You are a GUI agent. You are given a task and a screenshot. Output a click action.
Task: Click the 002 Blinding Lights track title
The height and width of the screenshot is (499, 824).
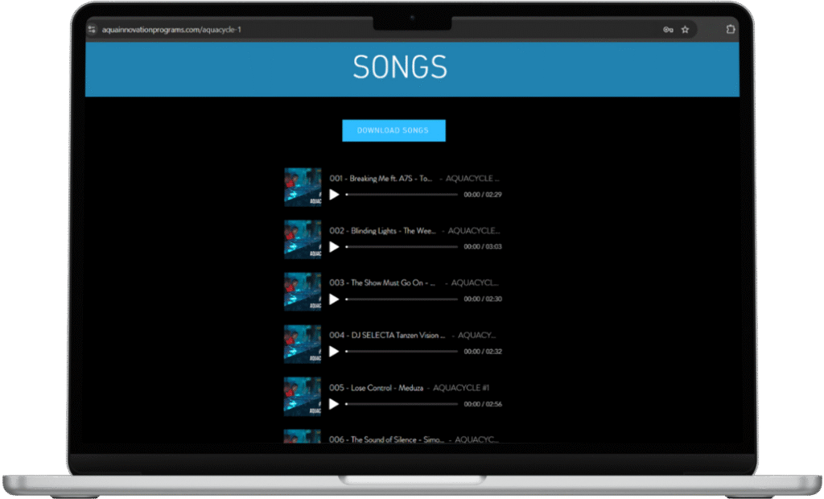click(x=383, y=231)
